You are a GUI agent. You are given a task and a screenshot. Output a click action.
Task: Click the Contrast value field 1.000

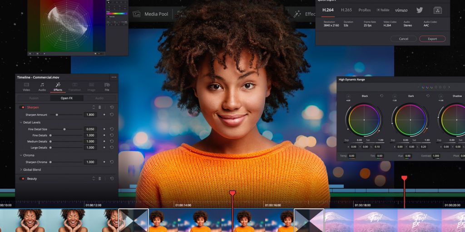click(436, 156)
